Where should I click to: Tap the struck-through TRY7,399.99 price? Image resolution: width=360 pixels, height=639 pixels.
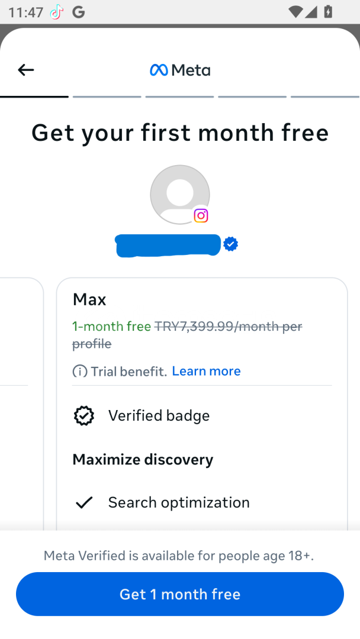click(x=228, y=327)
